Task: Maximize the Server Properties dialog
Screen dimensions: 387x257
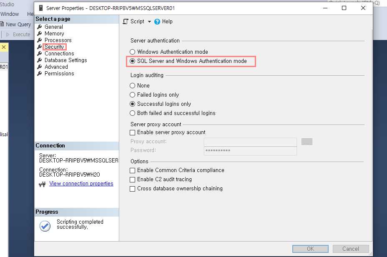Action: [x=344, y=8]
